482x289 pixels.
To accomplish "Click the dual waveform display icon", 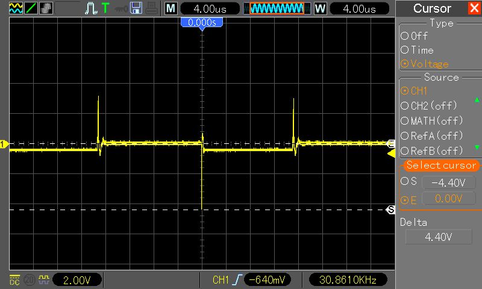I will [16, 8].
